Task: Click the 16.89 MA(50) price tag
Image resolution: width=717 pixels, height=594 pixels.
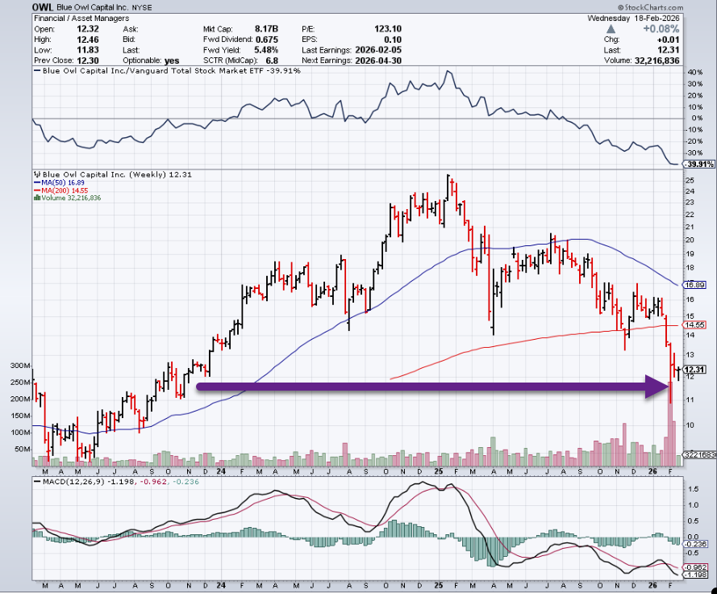Action: pyautogui.click(x=695, y=285)
